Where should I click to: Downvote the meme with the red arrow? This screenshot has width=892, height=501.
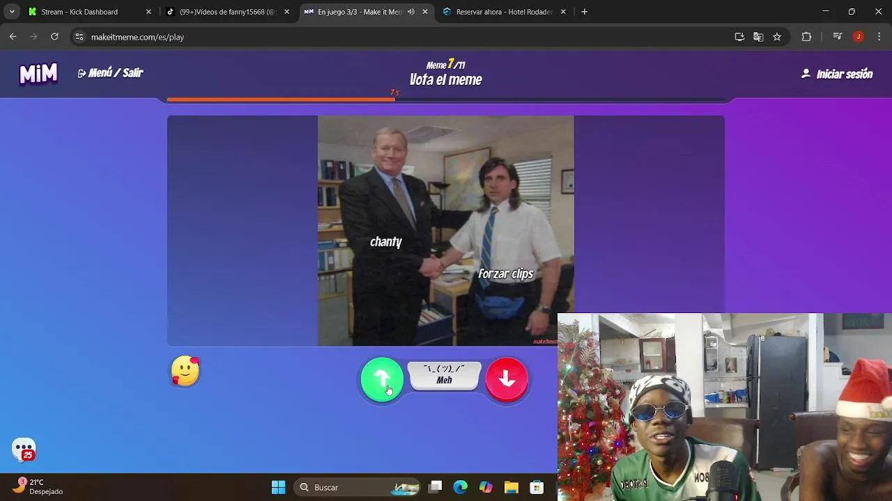click(507, 379)
